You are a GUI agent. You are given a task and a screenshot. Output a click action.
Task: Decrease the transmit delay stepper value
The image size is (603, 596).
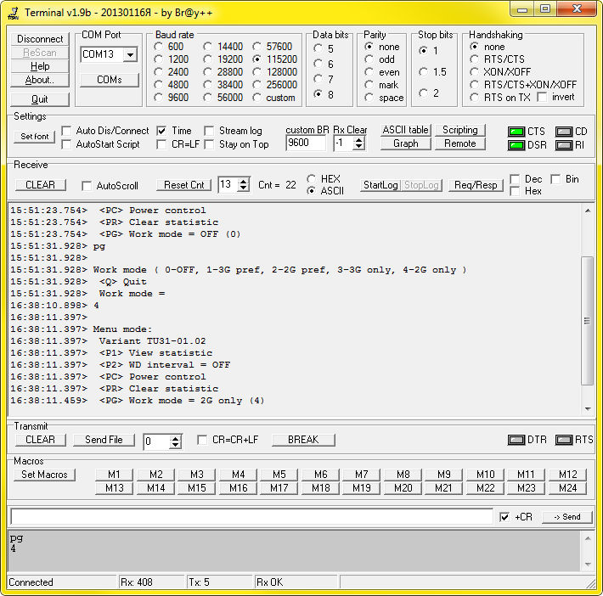pos(175,445)
